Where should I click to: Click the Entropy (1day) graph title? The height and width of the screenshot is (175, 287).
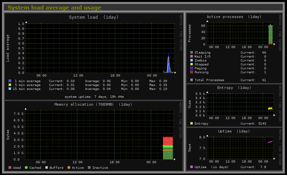pyautogui.click(x=234, y=88)
